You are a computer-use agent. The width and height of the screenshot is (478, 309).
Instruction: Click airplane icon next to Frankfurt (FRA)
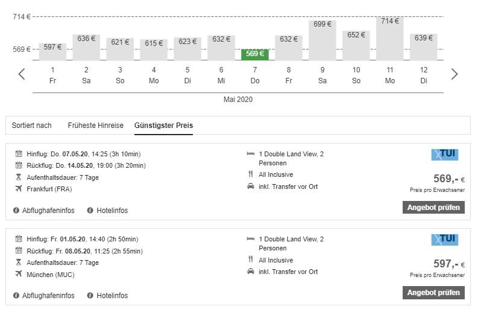(x=19, y=189)
